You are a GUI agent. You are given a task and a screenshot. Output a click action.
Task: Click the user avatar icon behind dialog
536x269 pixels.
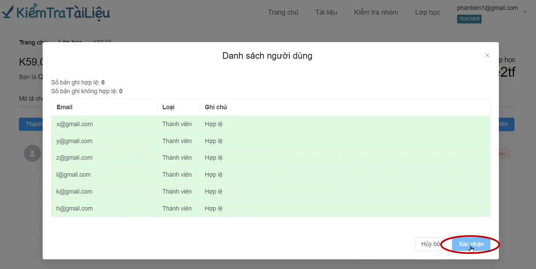[33, 153]
